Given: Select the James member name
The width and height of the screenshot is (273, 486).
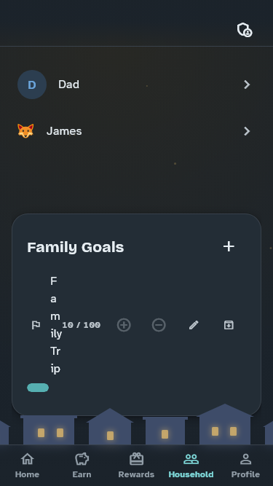Looking at the screenshot, I should (64, 131).
